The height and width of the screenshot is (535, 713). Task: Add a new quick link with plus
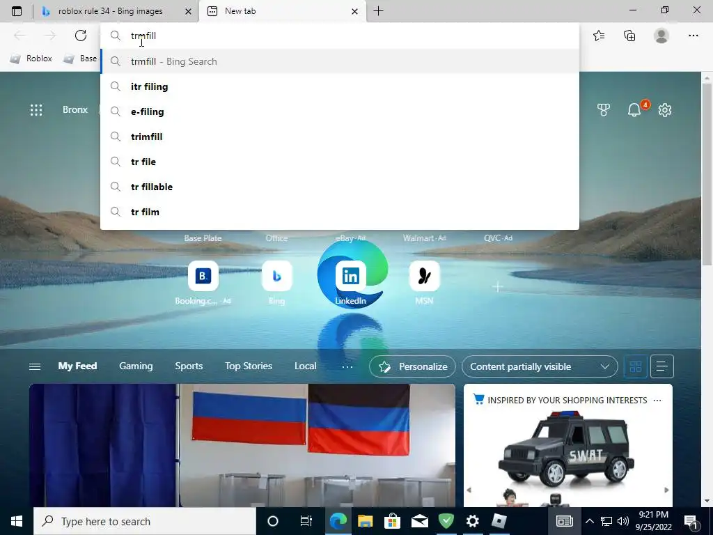[497, 286]
